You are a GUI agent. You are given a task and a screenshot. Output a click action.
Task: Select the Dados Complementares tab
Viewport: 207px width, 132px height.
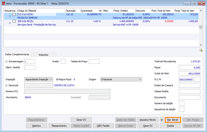tap(17, 55)
